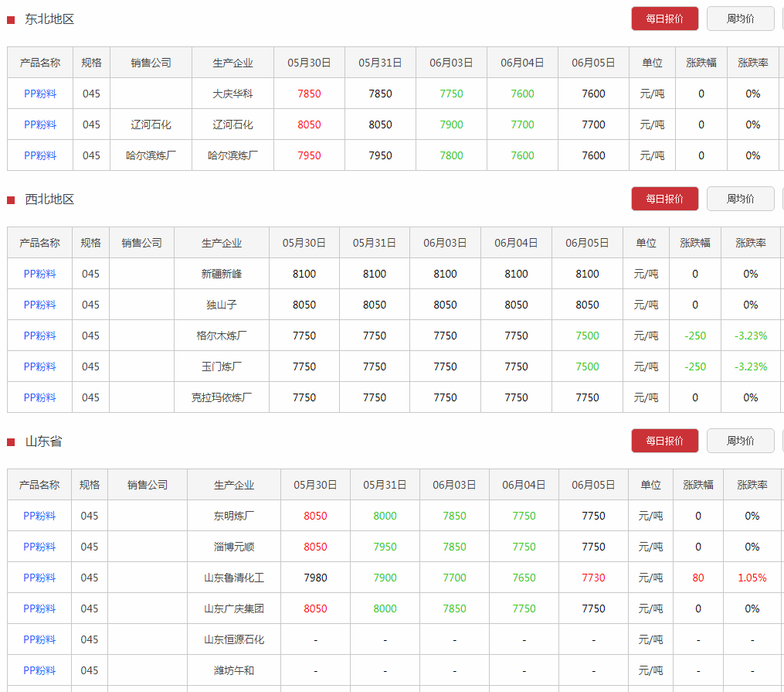Click 淄博元顺 producer cell
This screenshot has height=692, width=784.
234,547
